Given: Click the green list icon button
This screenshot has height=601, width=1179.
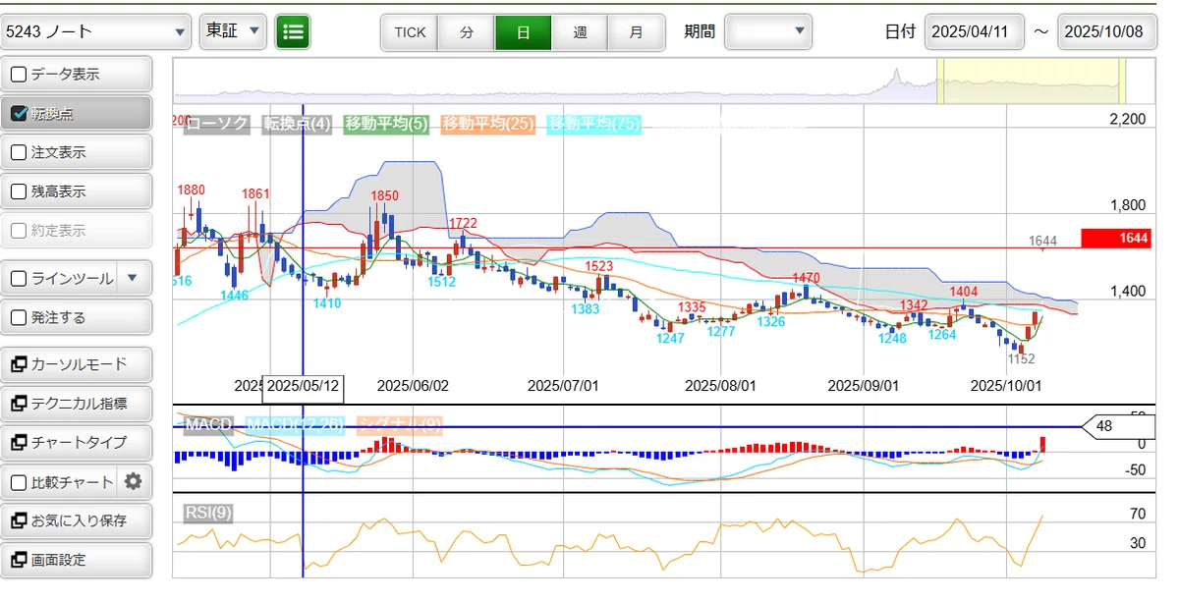Looking at the screenshot, I should point(293,32).
